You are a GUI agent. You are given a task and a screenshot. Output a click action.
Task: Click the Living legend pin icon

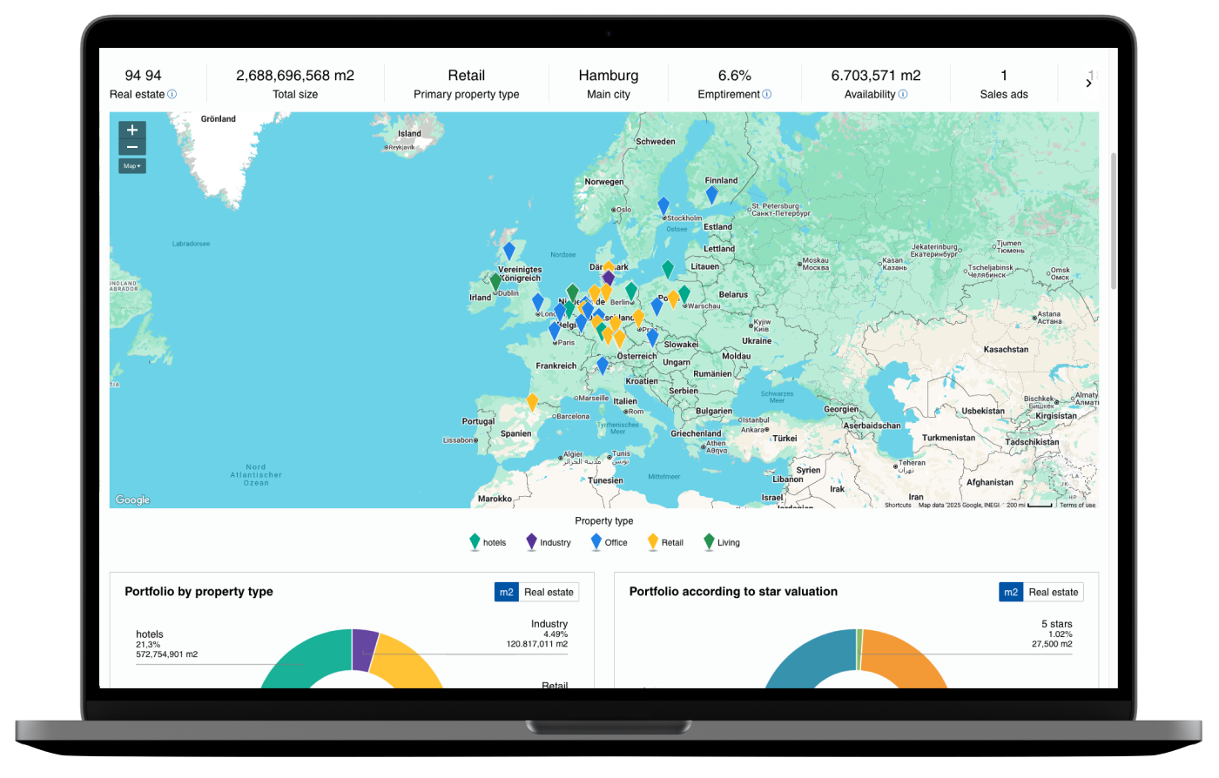pos(709,542)
